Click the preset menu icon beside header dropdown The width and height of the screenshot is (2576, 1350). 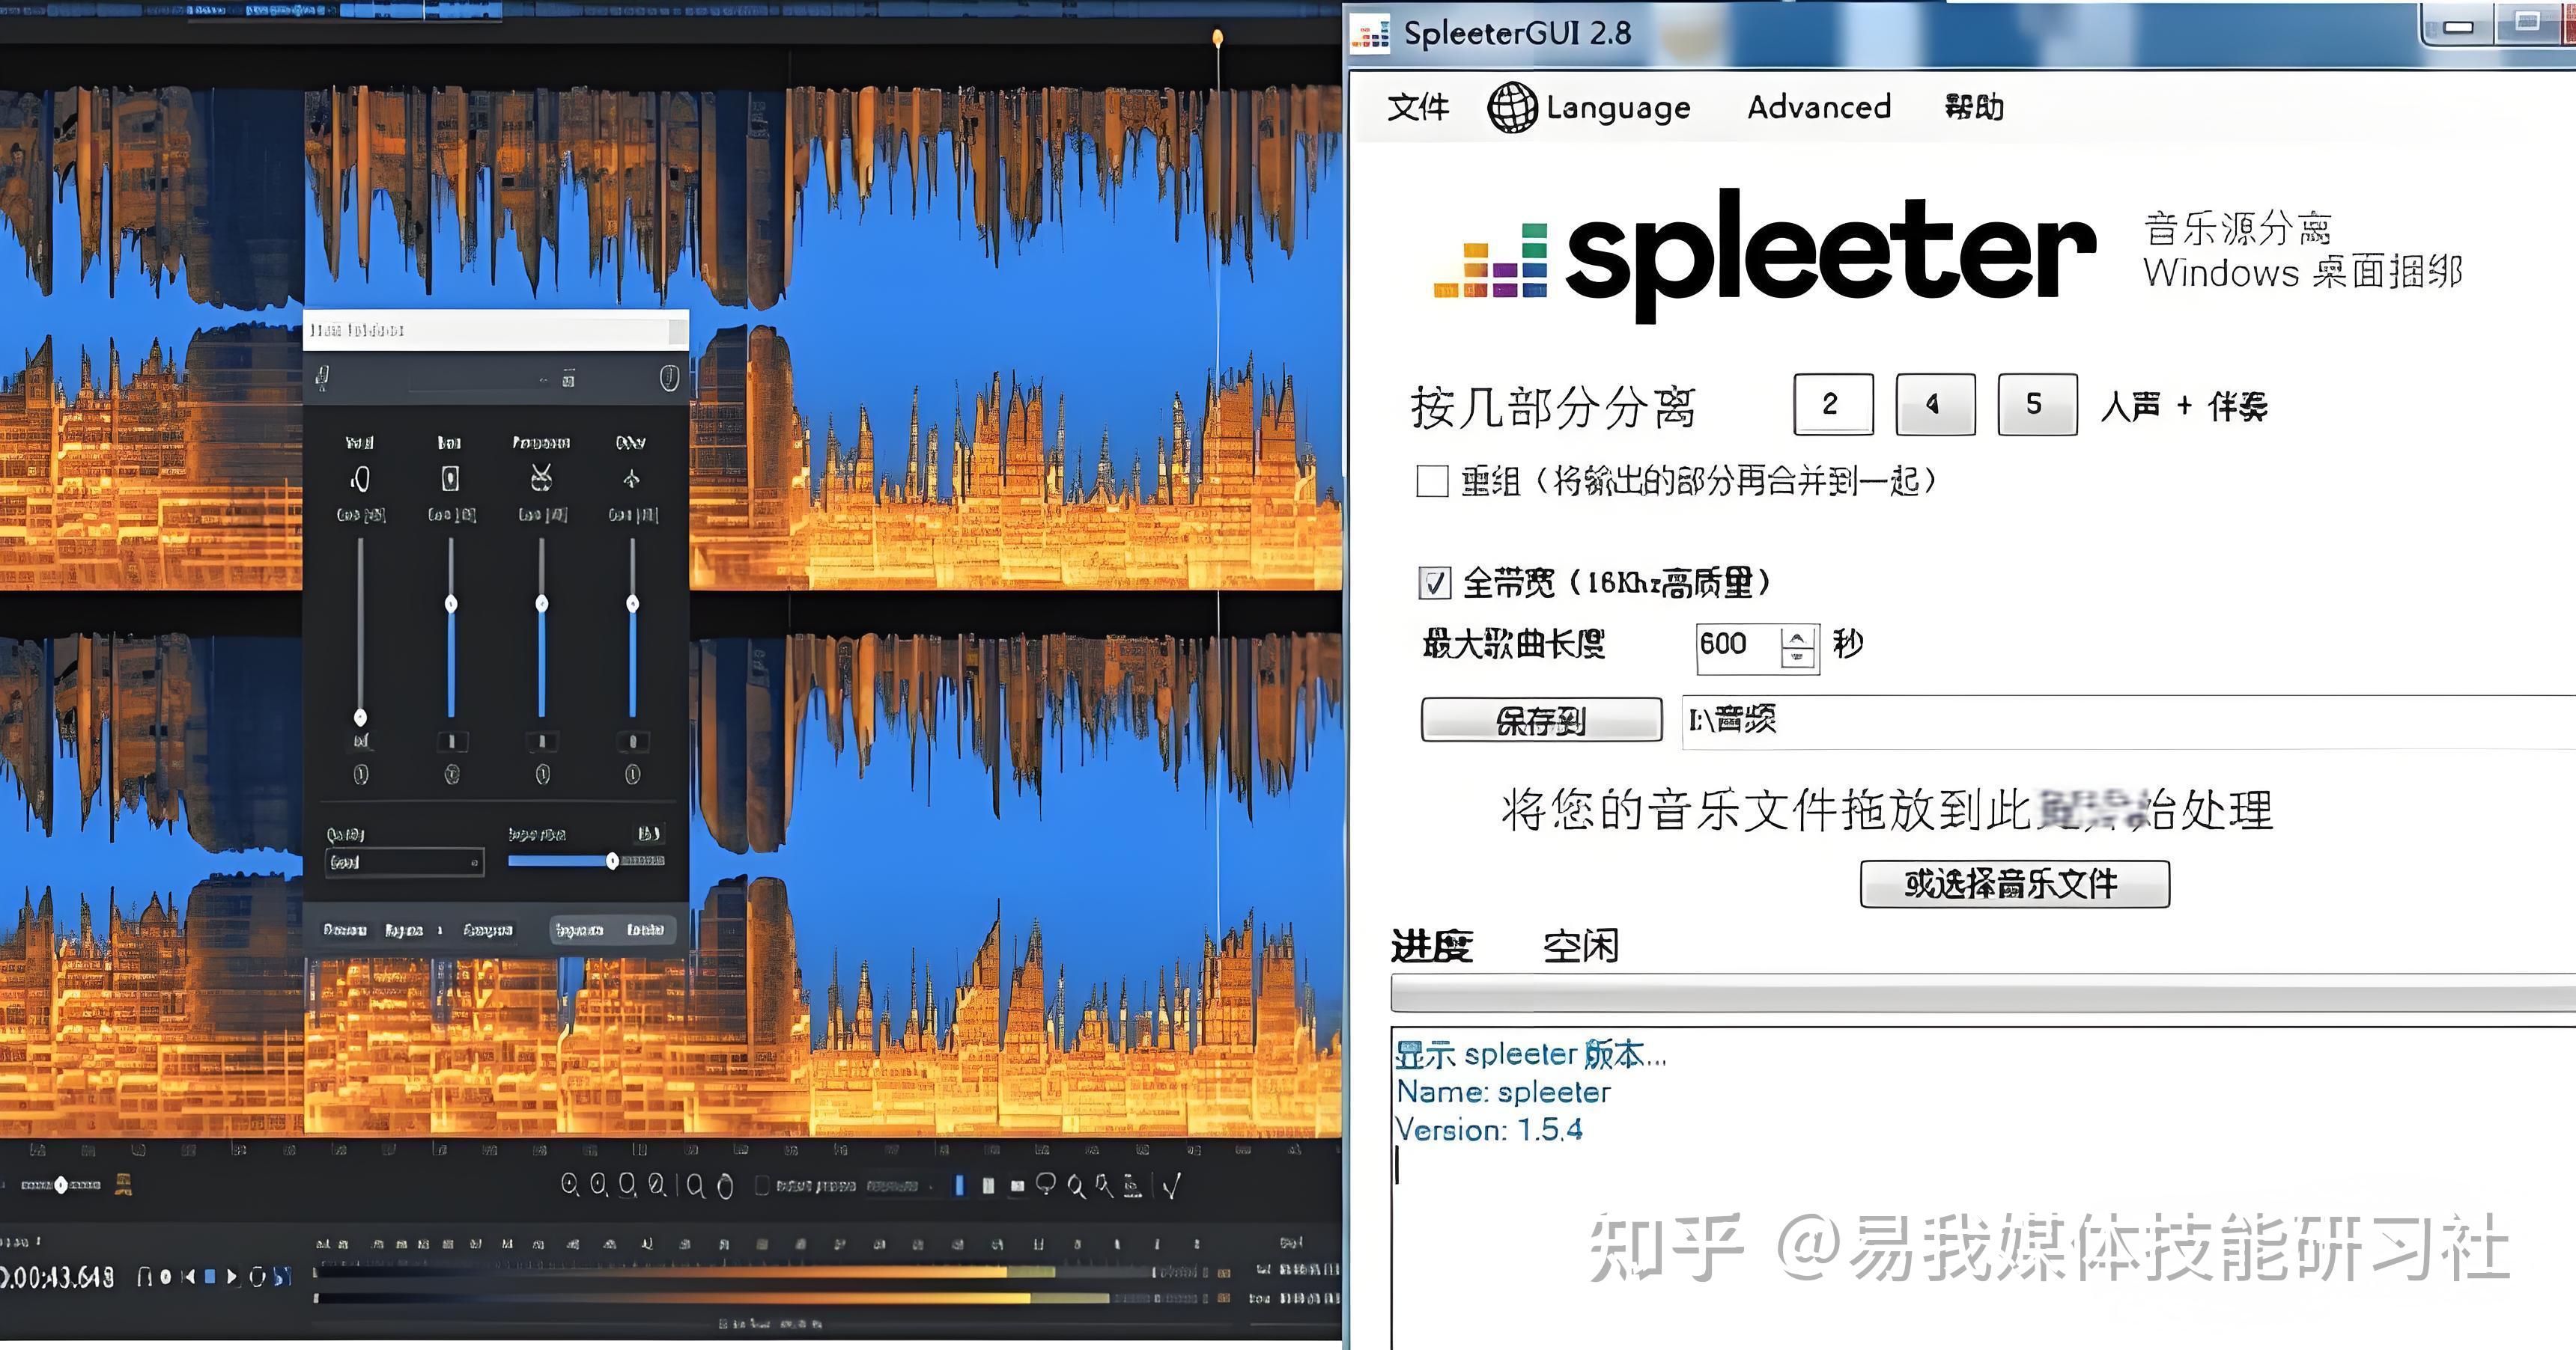click(568, 379)
